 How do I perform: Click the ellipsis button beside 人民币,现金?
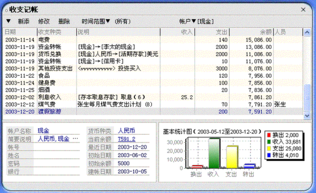coord(75,139)
